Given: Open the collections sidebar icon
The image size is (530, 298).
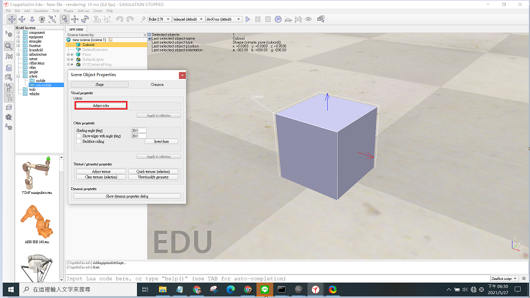Looking at the screenshot, I should click(x=9, y=68).
